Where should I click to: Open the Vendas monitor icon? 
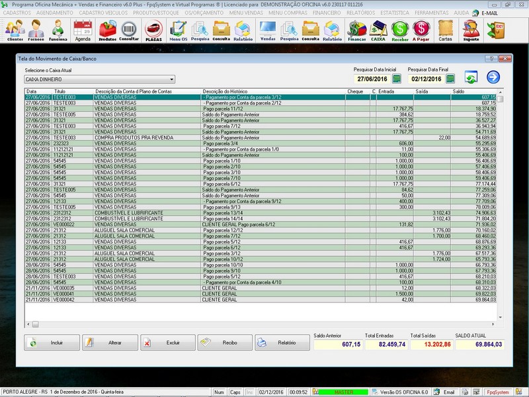click(x=268, y=30)
